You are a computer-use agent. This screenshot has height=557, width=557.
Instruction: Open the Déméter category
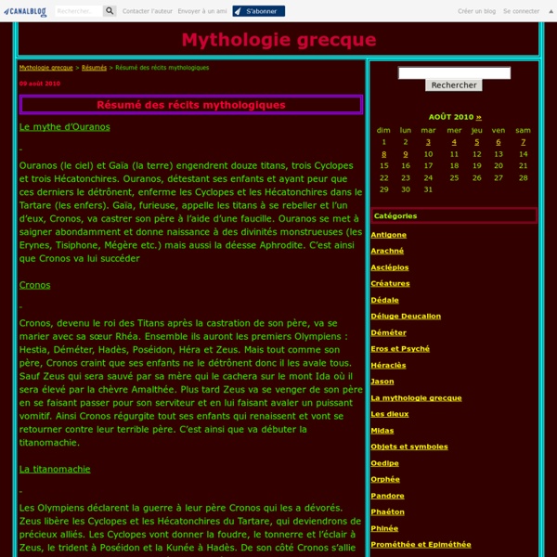click(389, 333)
